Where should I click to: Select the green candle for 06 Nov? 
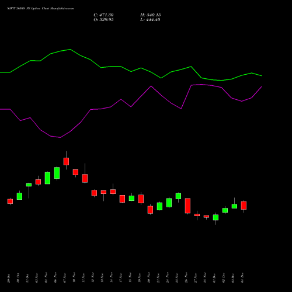pos(57,173)
